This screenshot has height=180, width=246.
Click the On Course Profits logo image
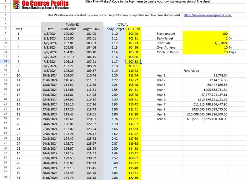click(x=41, y=5)
